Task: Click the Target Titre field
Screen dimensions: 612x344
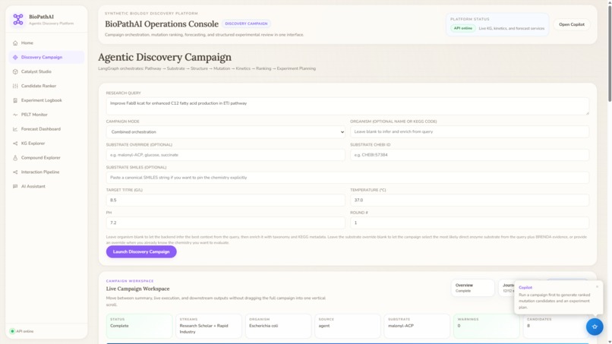Action: 226,200
